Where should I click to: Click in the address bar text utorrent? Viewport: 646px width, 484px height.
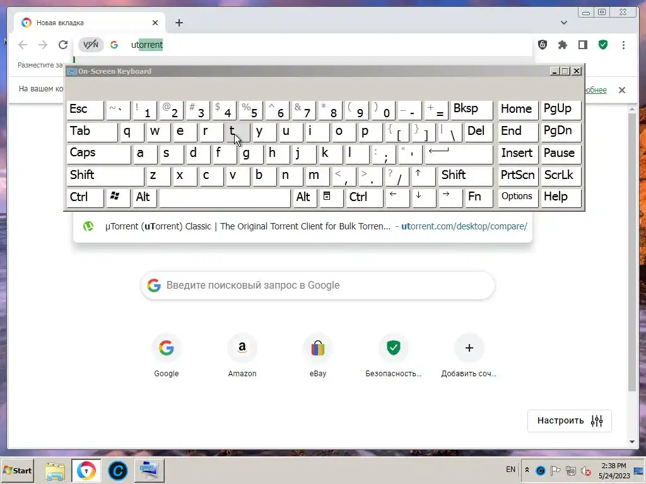tap(146, 45)
